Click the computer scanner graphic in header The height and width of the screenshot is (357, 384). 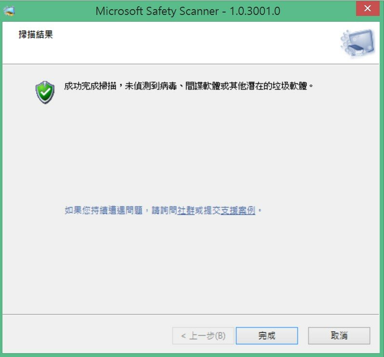[358, 43]
